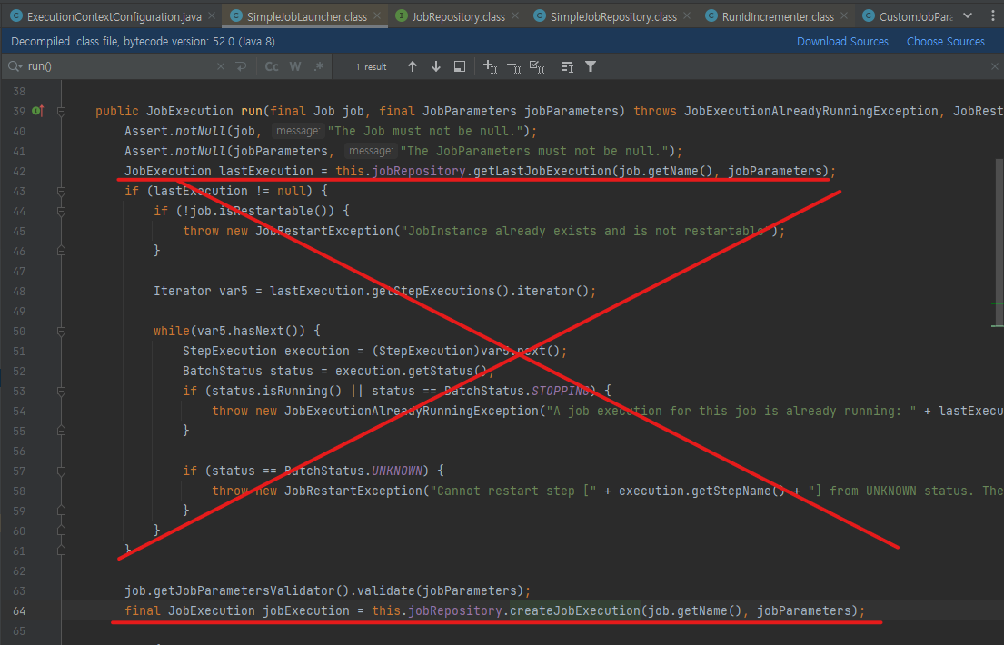The width and height of the screenshot is (1004, 645).
Task: Switch to ExecutionContextConfiguration.java tab
Action: (x=114, y=16)
